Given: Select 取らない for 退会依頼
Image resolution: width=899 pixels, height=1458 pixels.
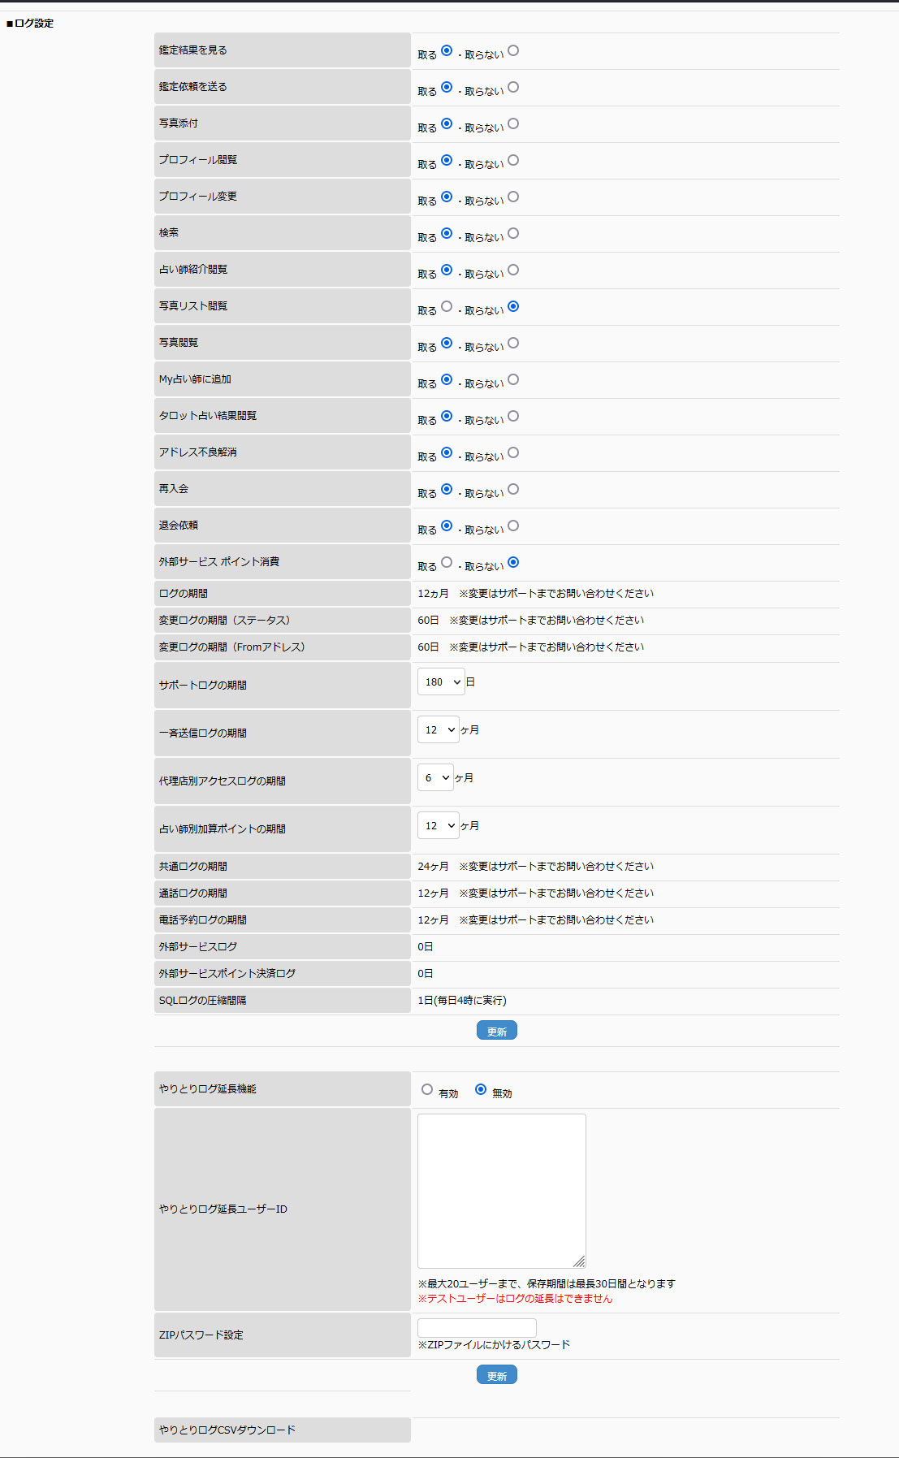Looking at the screenshot, I should pos(513,526).
